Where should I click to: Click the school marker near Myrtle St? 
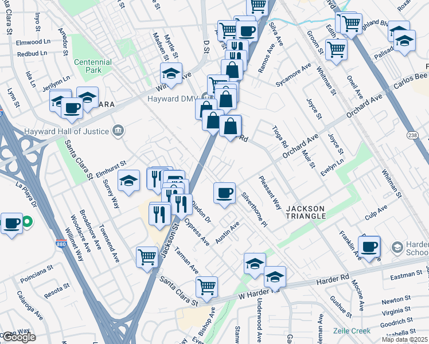(171, 75)
